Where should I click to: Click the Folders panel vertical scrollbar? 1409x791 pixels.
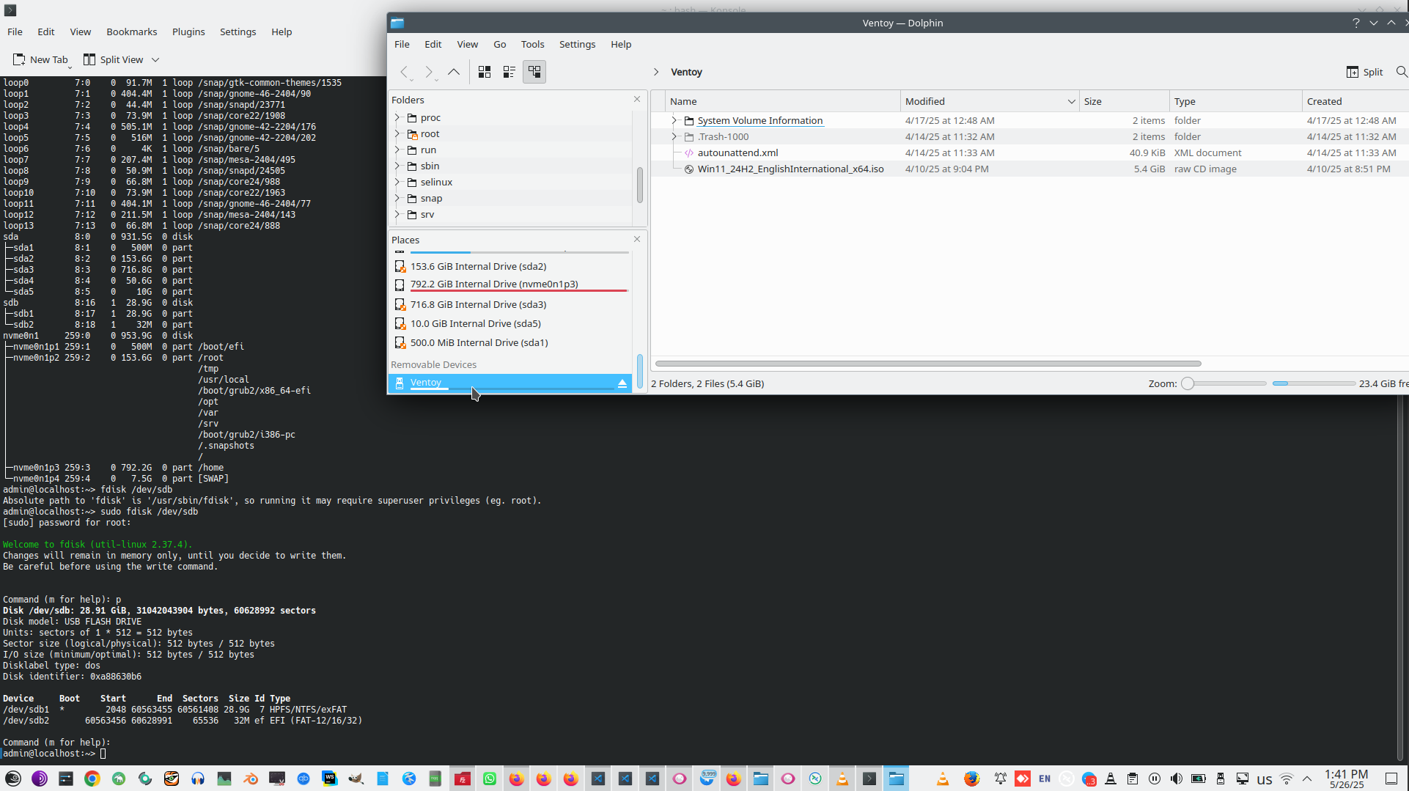[640, 185]
